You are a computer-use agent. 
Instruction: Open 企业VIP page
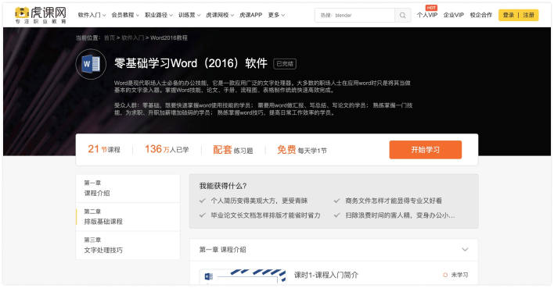click(453, 15)
